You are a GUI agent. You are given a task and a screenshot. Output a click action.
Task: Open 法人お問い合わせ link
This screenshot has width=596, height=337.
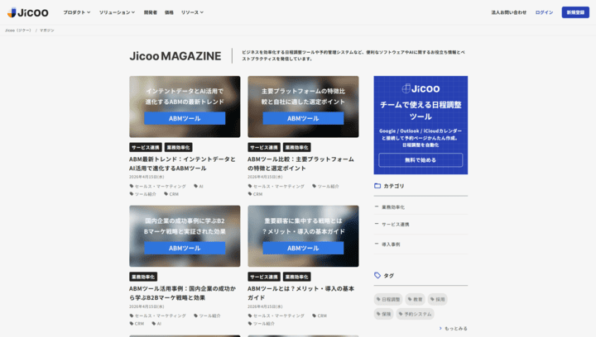pos(508,12)
